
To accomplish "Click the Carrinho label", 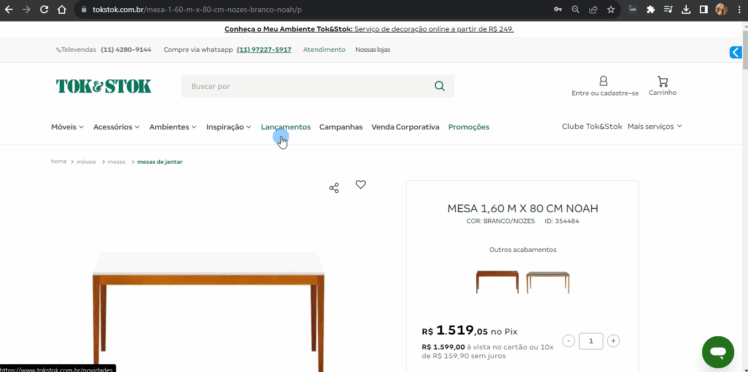I will [663, 93].
